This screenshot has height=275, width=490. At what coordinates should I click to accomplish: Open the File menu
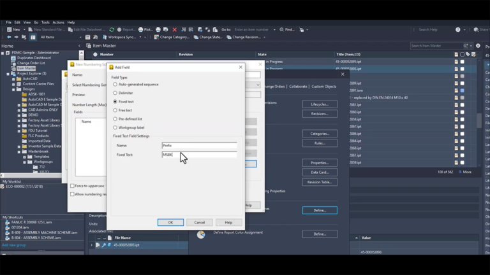(x=8, y=22)
